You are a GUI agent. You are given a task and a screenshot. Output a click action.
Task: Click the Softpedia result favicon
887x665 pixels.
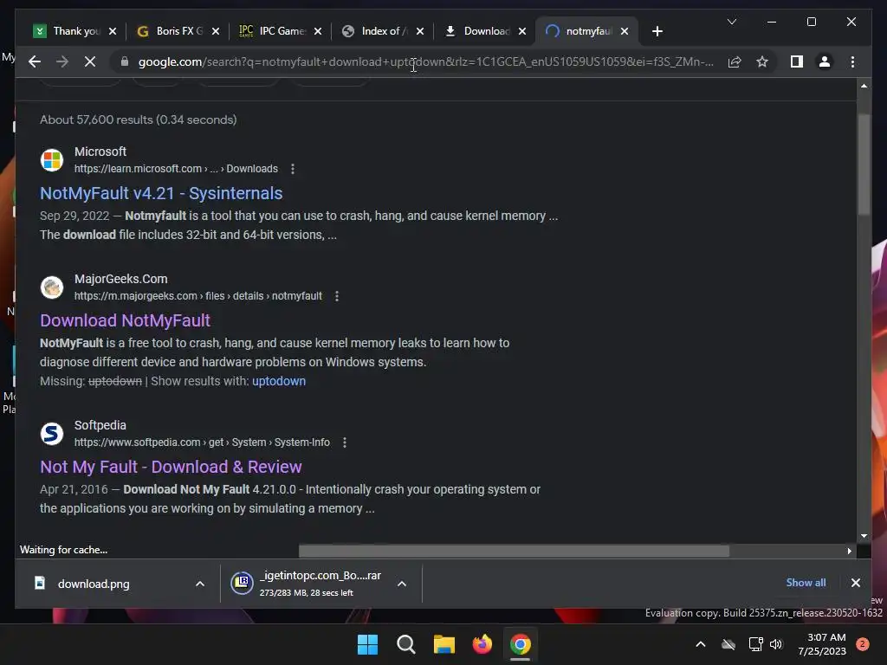coord(51,434)
